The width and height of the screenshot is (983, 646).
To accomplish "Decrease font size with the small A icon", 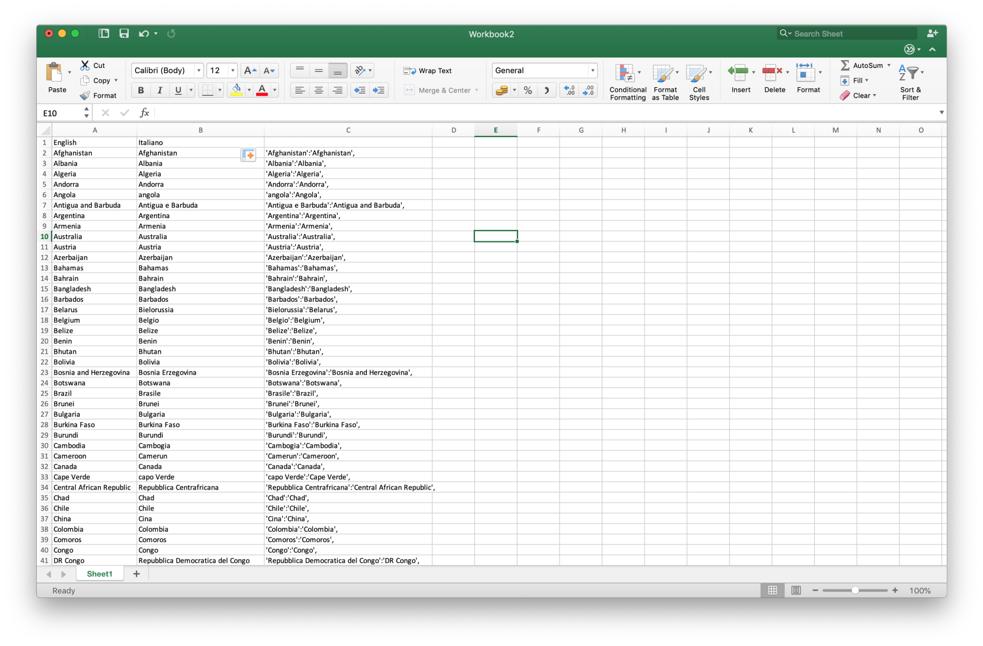I will tap(269, 70).
